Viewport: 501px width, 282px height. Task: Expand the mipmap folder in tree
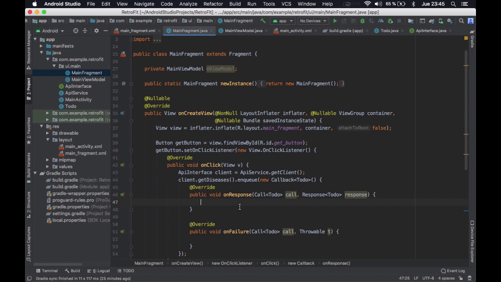coord(47,160)
